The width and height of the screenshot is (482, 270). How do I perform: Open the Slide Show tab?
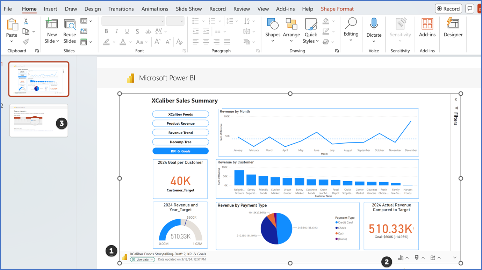click(189, 9)
